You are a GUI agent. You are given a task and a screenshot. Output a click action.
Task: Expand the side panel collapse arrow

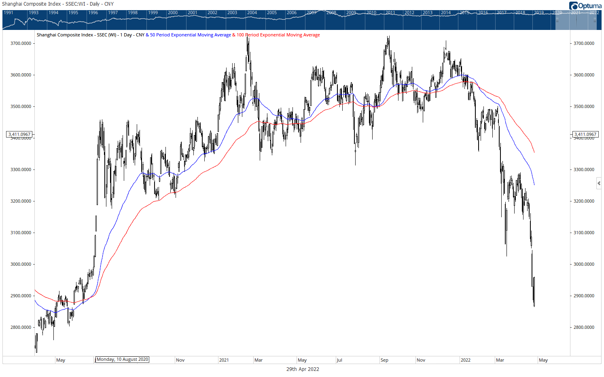pos(599,183)
